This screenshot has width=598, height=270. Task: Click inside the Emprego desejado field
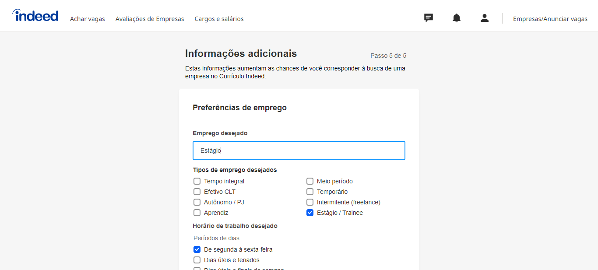click(299, 150)
